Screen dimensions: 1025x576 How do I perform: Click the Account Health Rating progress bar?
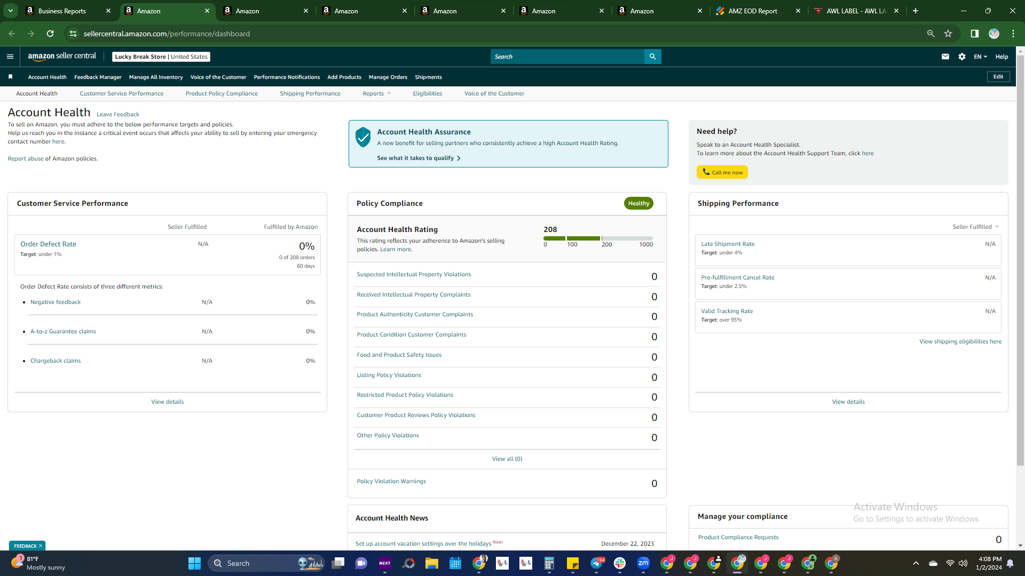coord(598,238)
